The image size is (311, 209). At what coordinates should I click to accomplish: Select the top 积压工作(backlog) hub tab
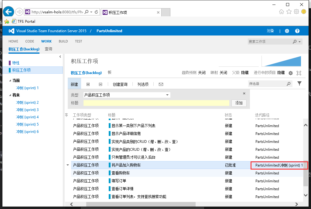[x=24, y=49]
